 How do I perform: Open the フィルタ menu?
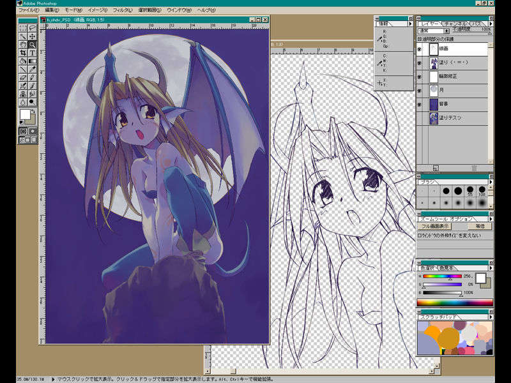[x=122, y=10]
